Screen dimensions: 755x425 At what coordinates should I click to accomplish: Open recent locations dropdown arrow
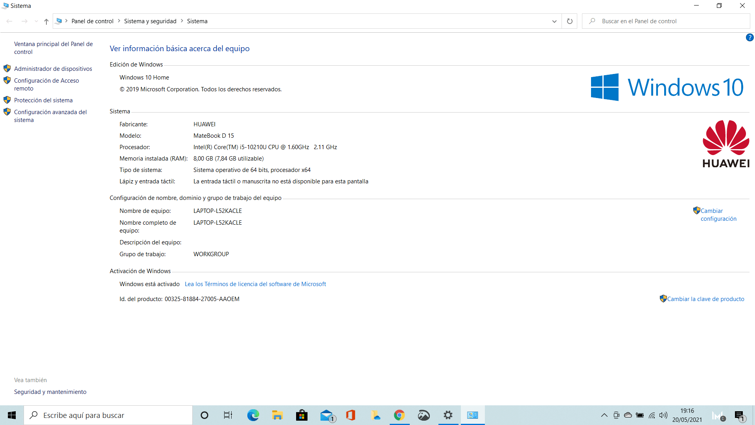pyautogui.click(x=36, y=21)
